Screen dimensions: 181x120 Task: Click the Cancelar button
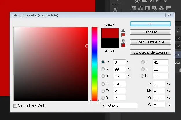coord(150,32)
